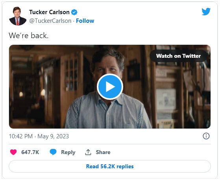Play the video with the blue play button
The image size is (220, 182).
[110, 87]
